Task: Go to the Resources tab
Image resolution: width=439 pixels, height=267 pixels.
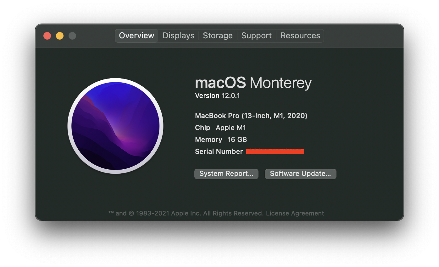Action: 300,36
